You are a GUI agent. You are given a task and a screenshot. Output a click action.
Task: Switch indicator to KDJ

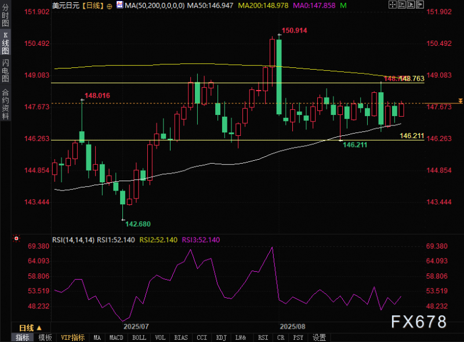(x=222, y=337)
